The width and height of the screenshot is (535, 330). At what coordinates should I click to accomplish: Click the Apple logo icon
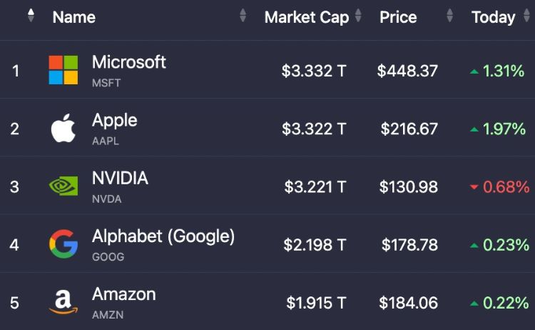click(x=63, y=129)
